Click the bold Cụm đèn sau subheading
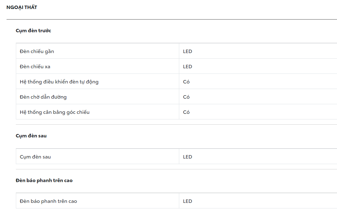Image resolution: width=337 pixels, height=210 pixels. click(31, 136)
